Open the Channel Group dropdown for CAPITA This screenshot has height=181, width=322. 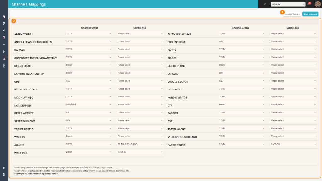coord(241,49)
